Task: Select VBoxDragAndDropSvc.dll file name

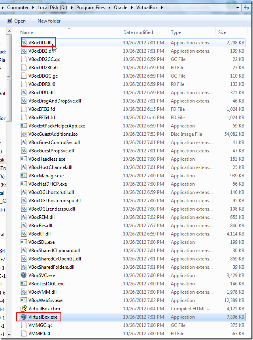Action: click(55, 101)
